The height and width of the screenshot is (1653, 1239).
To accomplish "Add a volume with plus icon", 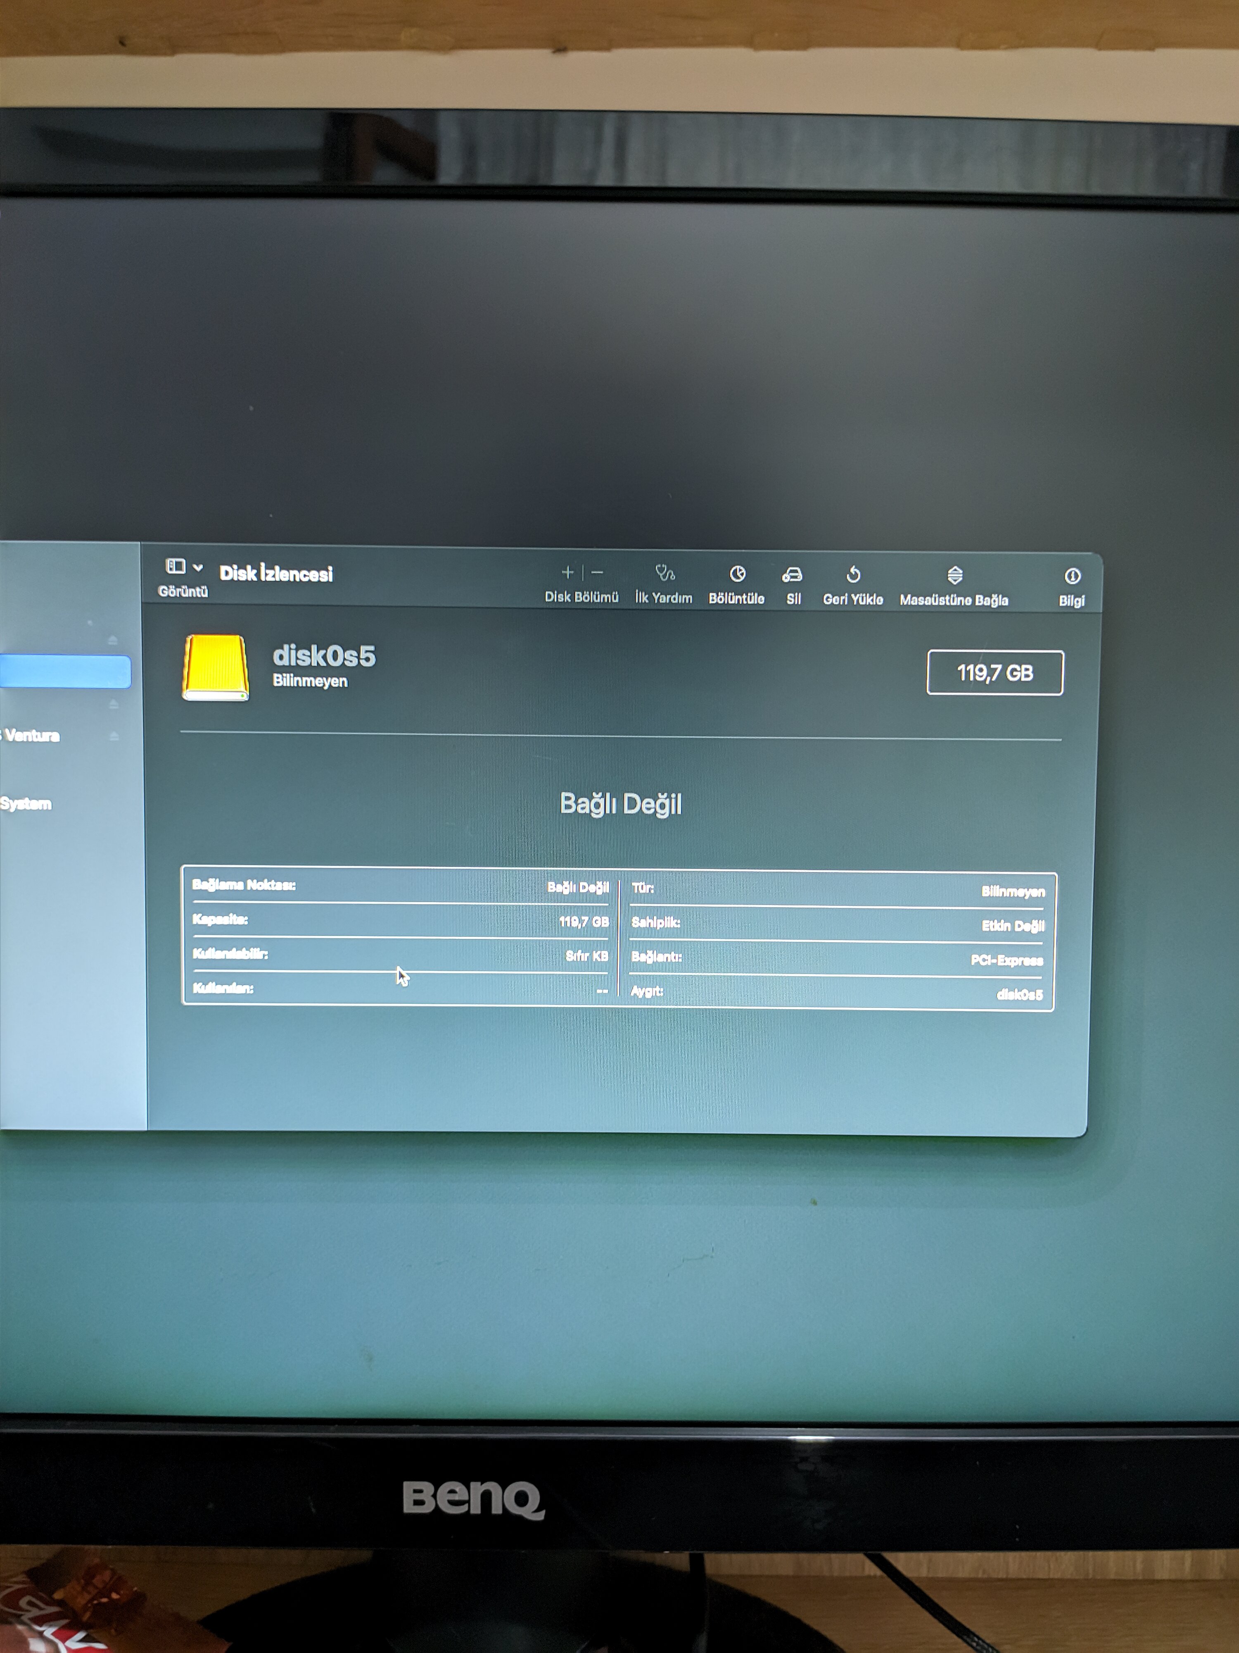I will (567, 572).
